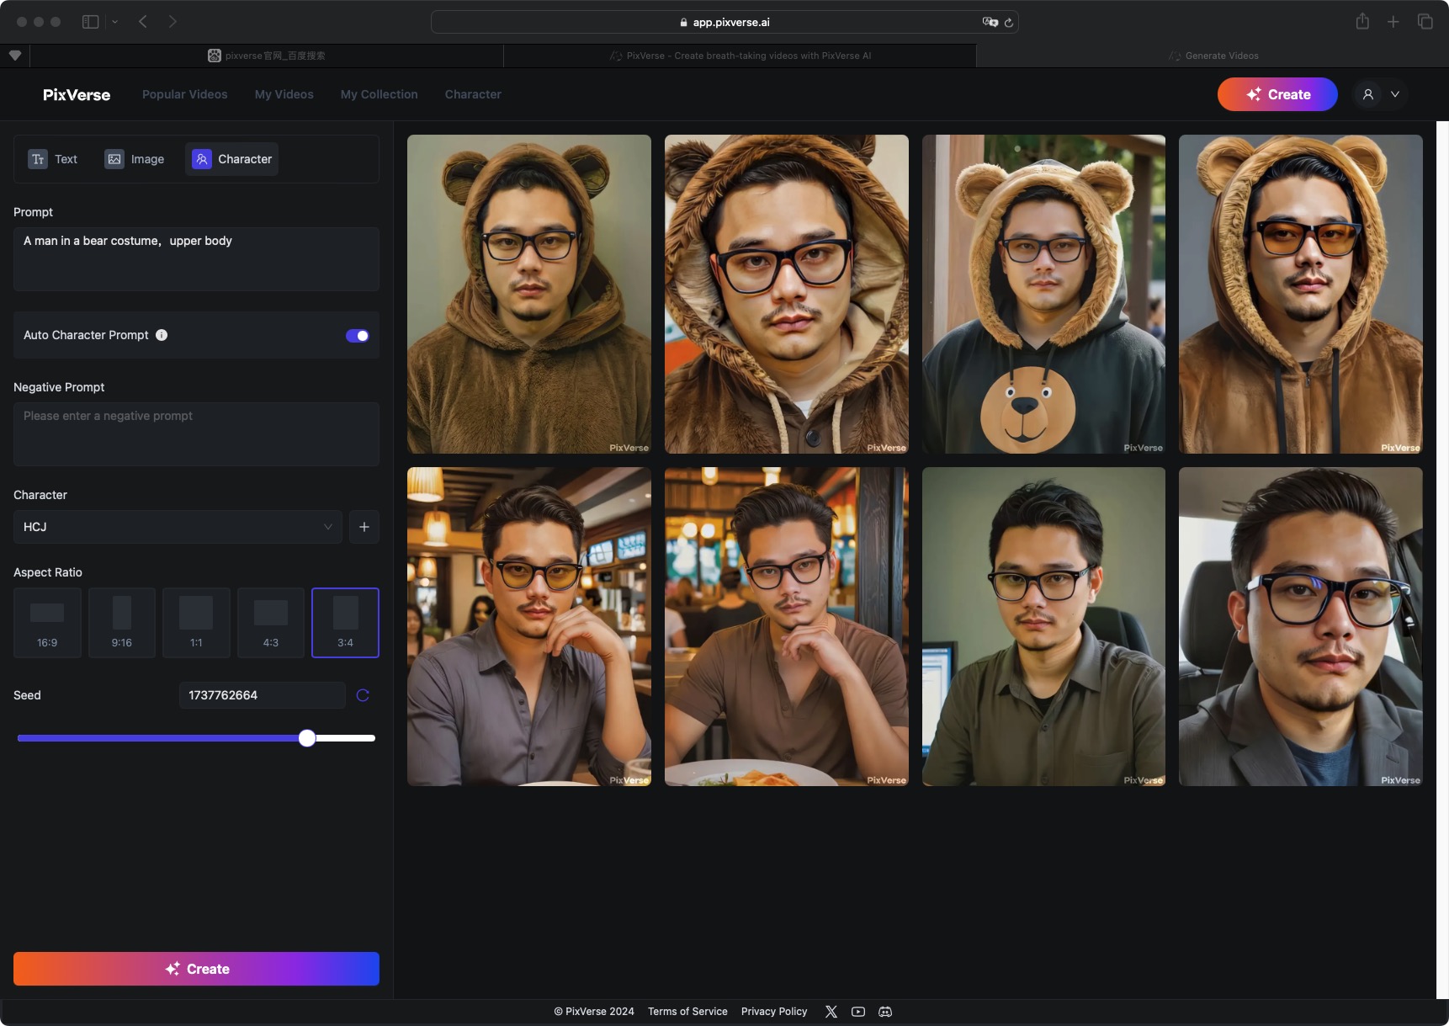Open the YouTube footer icon

(858, 1012)
